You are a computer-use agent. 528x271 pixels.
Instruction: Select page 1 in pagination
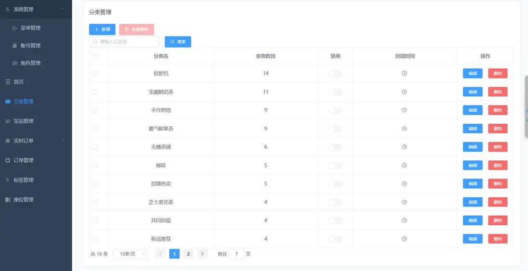(174, 254)
